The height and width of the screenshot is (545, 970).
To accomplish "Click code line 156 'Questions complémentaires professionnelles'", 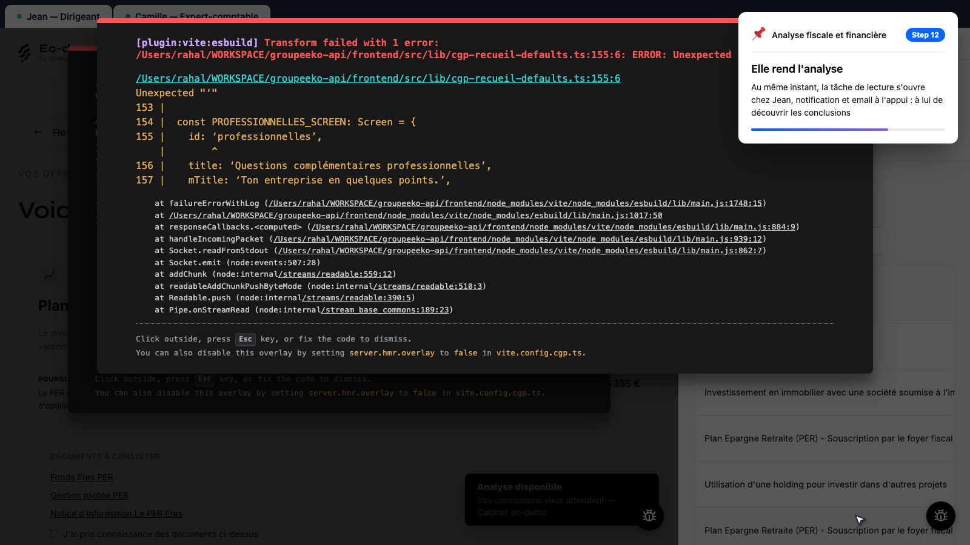I will coord(313,165).
